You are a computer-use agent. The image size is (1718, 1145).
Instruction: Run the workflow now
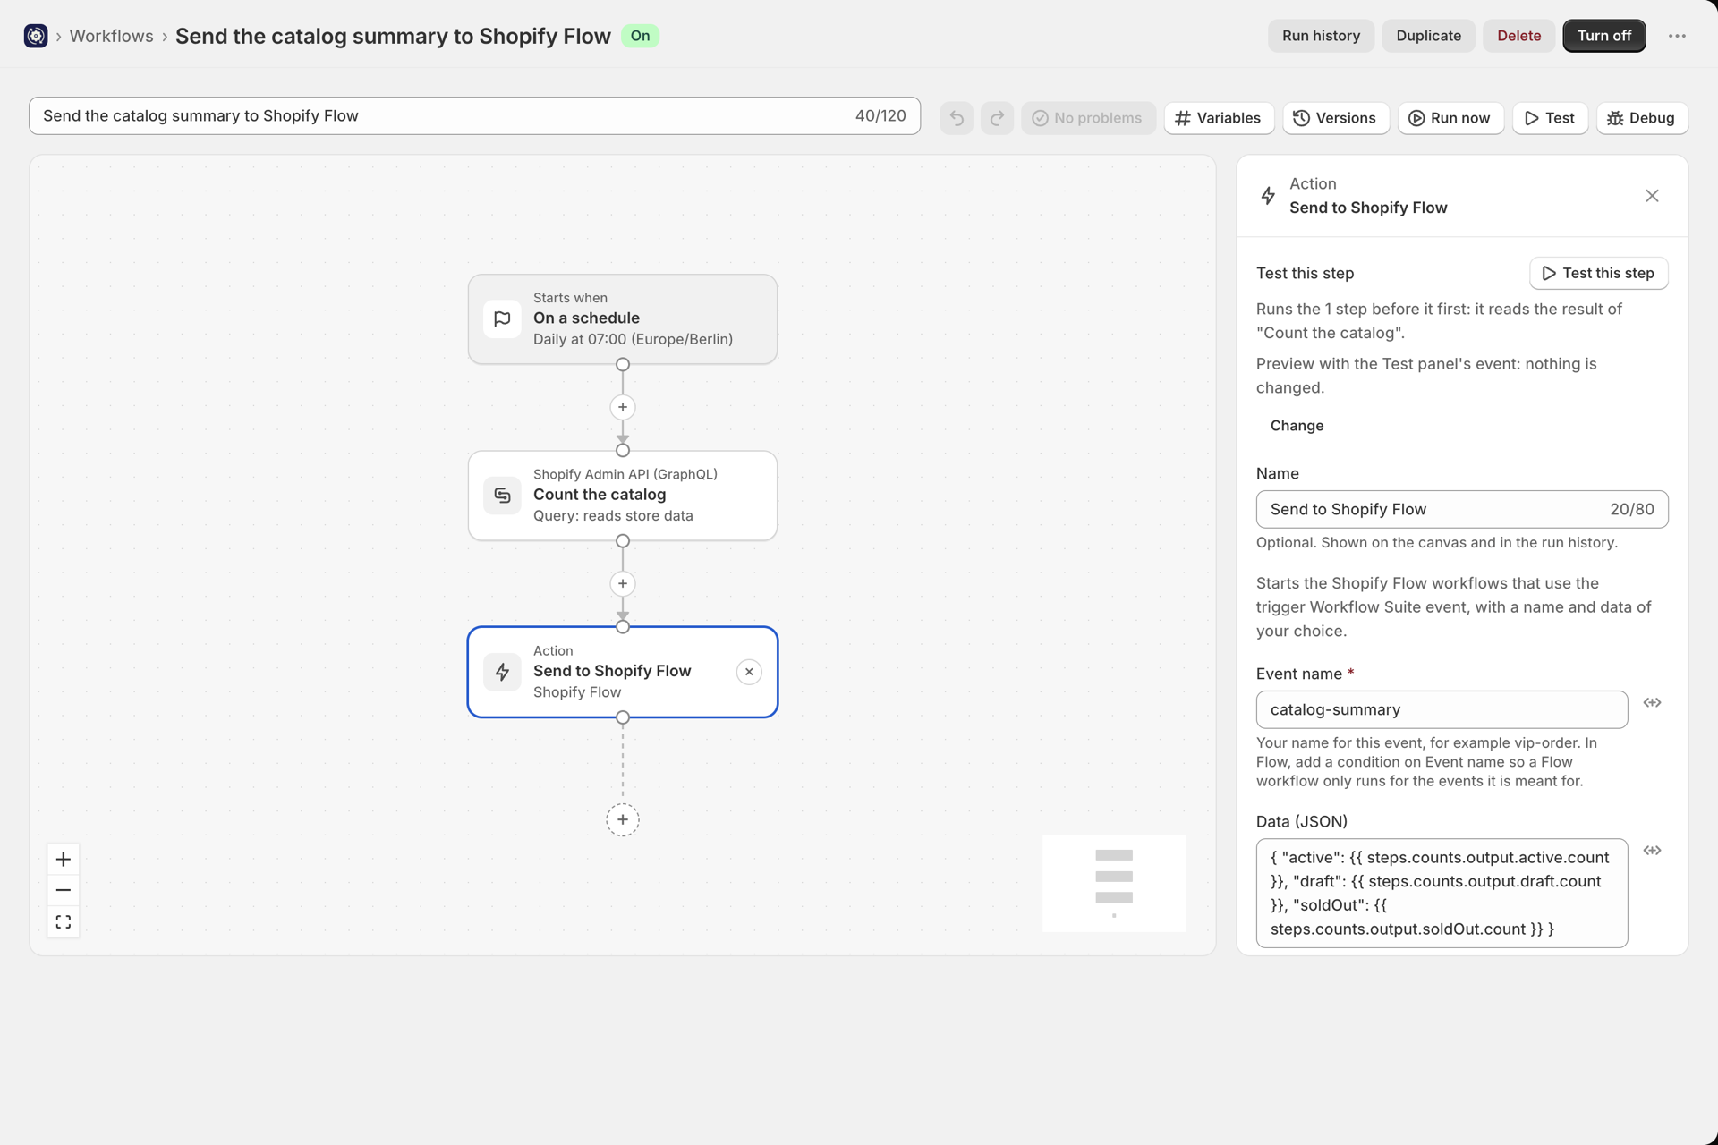click(1450, 118)
